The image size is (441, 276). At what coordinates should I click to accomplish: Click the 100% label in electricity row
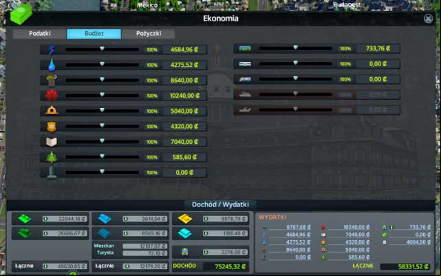coord(152,50)
